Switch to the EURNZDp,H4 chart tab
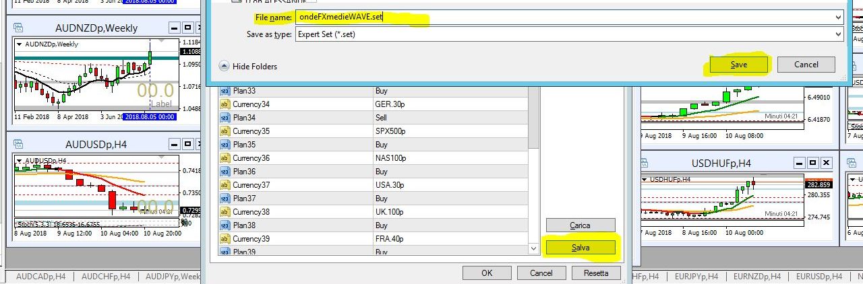 (758, 277)
